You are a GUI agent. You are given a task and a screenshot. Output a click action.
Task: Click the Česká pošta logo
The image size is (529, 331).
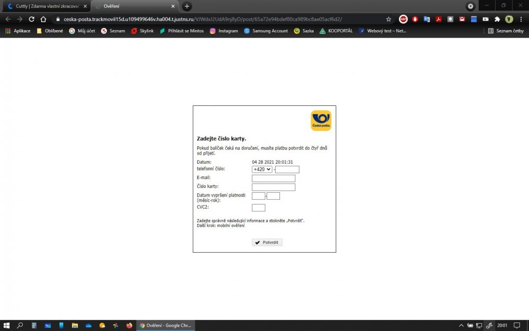click(321, 120)
